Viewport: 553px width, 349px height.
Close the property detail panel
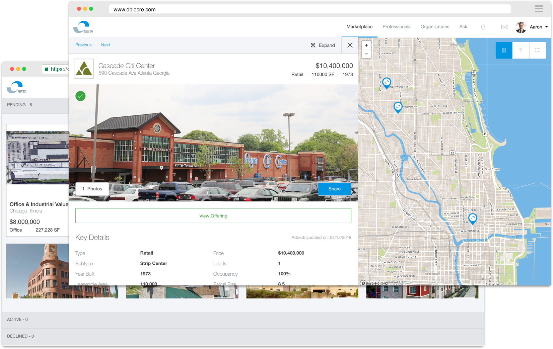350,45
